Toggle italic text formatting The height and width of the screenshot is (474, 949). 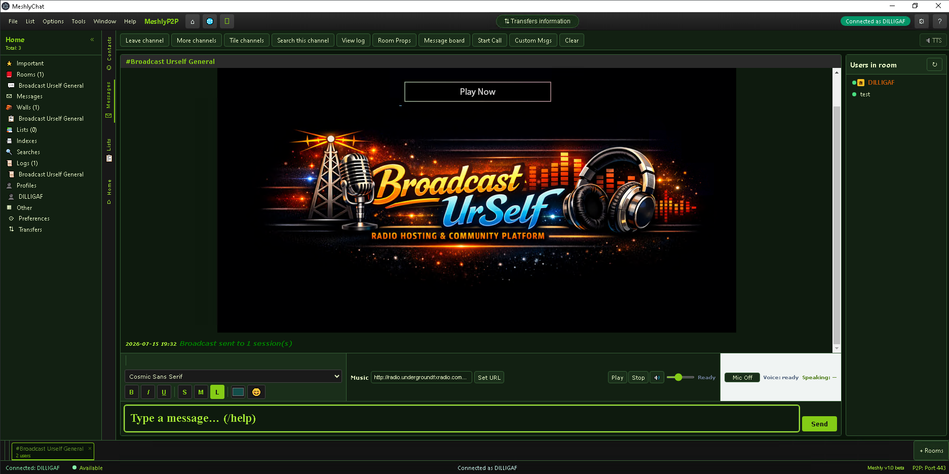(x=148, y=392)
